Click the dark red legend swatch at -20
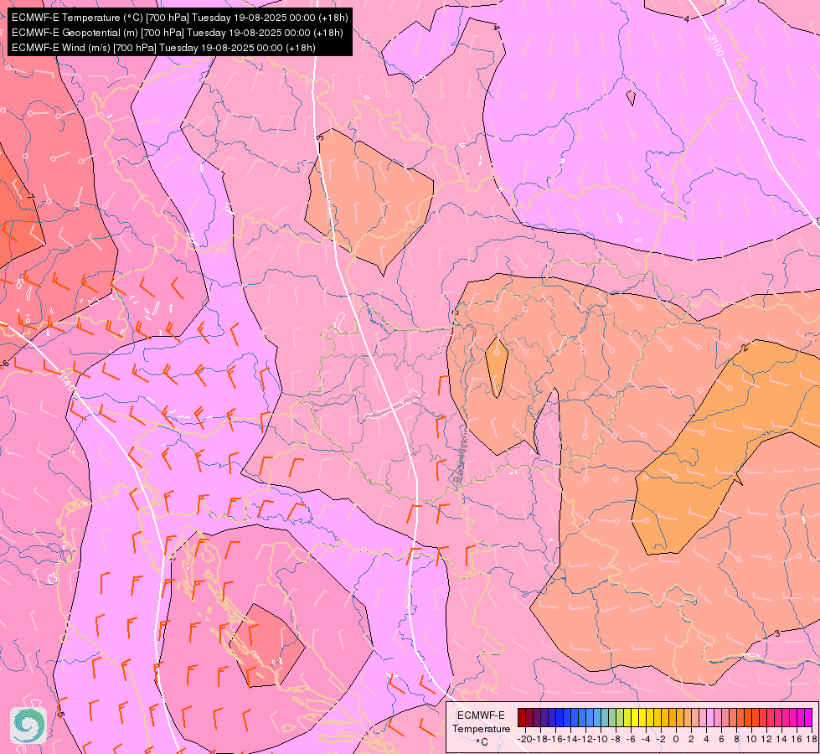820x754 pixels. coord(521,717)
